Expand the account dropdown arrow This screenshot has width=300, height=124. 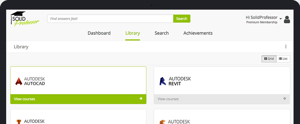280,19
